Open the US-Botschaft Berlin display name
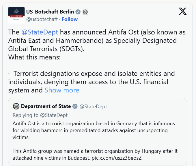This screenshot has height=166, width=196. 50,12
